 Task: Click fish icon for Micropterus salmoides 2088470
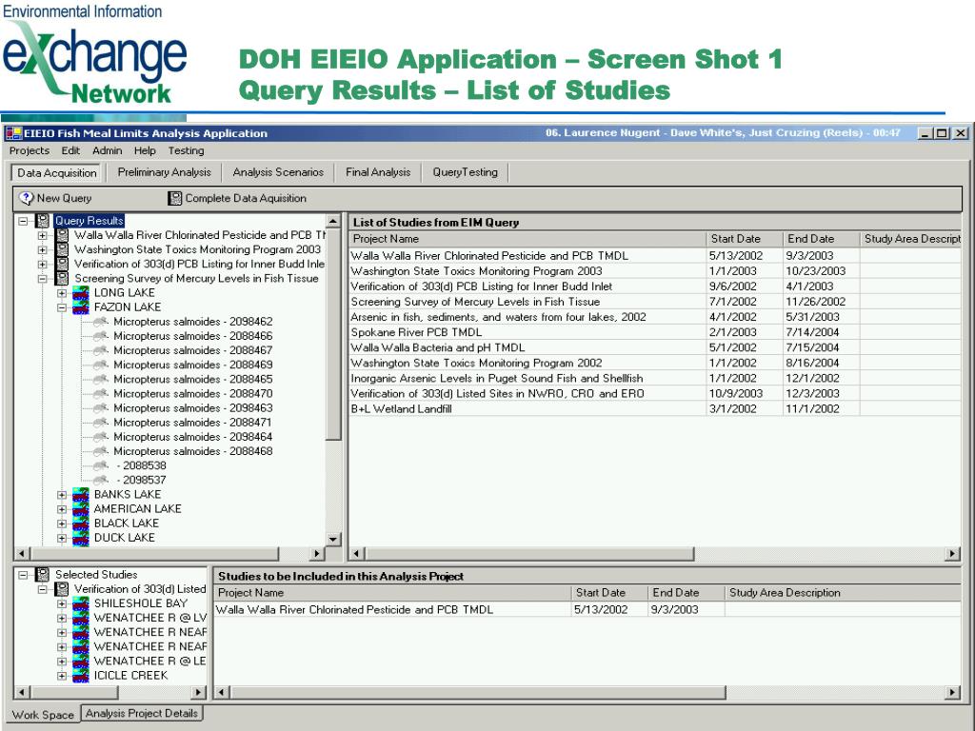[x=101, y=393]
